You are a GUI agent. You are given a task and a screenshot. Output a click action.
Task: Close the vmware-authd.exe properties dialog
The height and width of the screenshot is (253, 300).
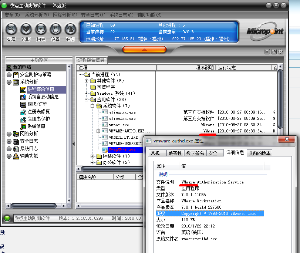pyautogui.click(x=287, y=139)
